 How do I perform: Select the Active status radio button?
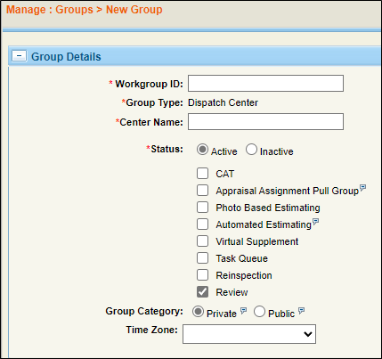click(202, 150)
